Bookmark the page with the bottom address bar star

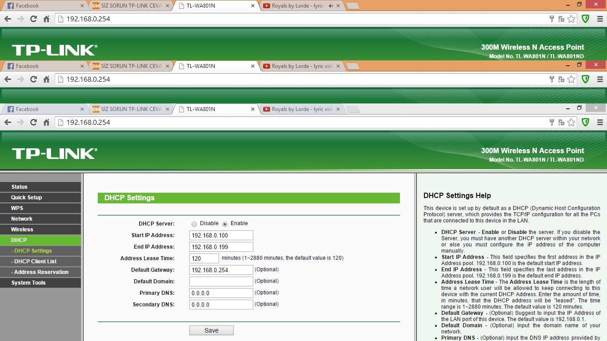click(571, 123)
